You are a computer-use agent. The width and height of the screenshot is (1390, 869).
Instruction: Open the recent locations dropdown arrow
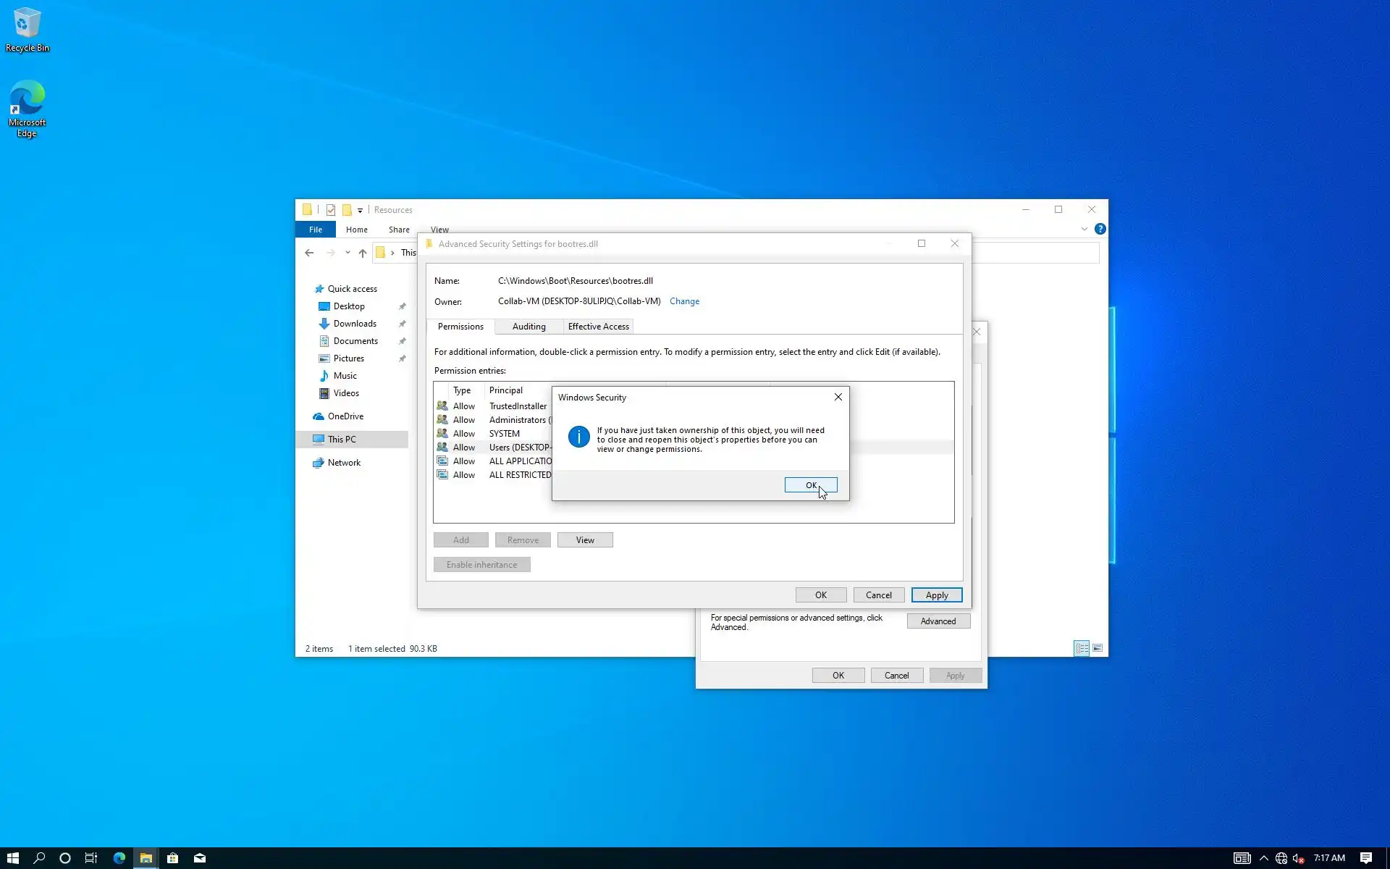coord(347,253)
